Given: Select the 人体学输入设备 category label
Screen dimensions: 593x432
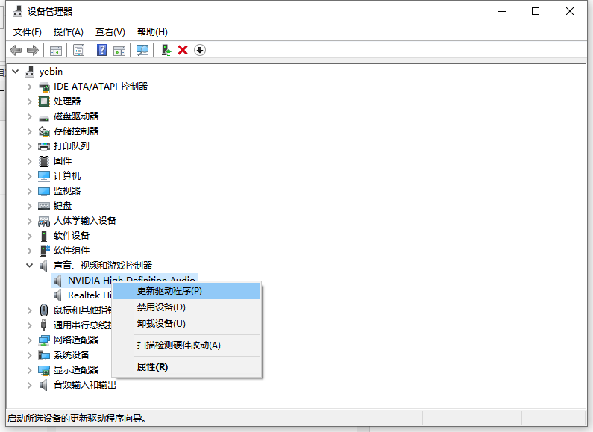Looking at the screenshot, I should tap(85, 221).
